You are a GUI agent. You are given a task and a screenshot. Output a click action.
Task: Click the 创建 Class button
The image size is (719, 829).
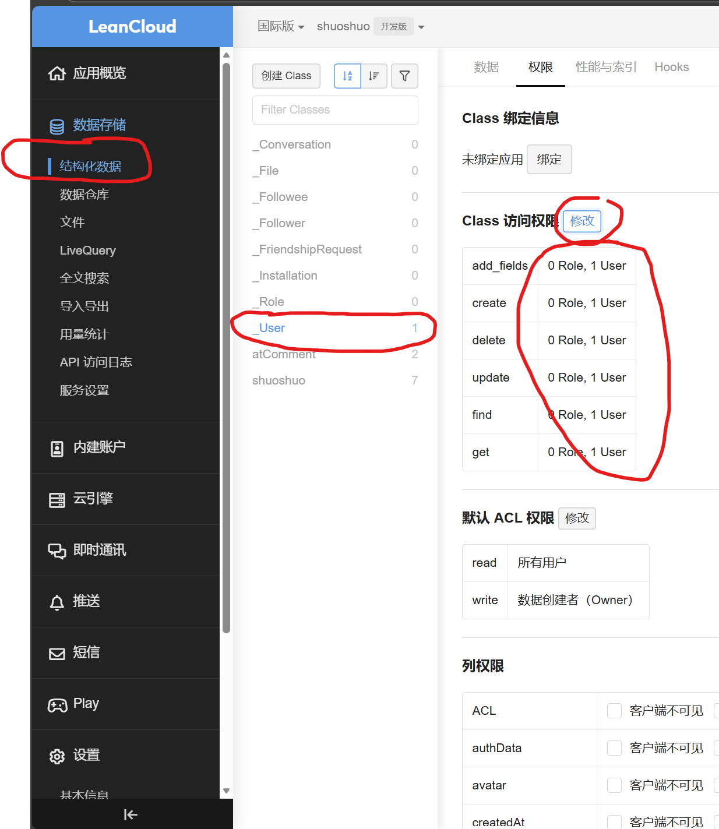pos(286,76)
